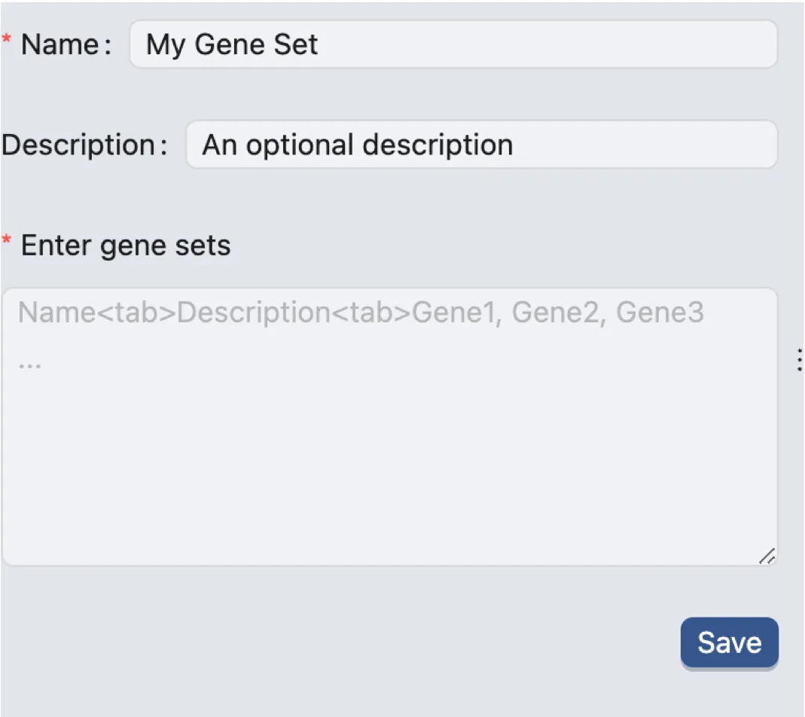Screen dimensions: 805x717
Task: Place cursor on "My Gene Set" text
Action: [232, 44]
